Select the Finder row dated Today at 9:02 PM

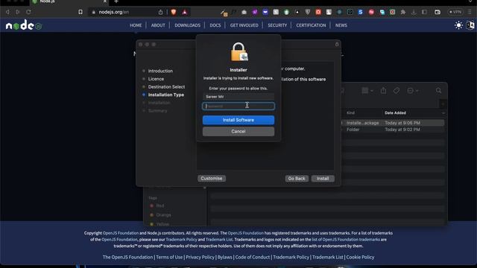393,130
